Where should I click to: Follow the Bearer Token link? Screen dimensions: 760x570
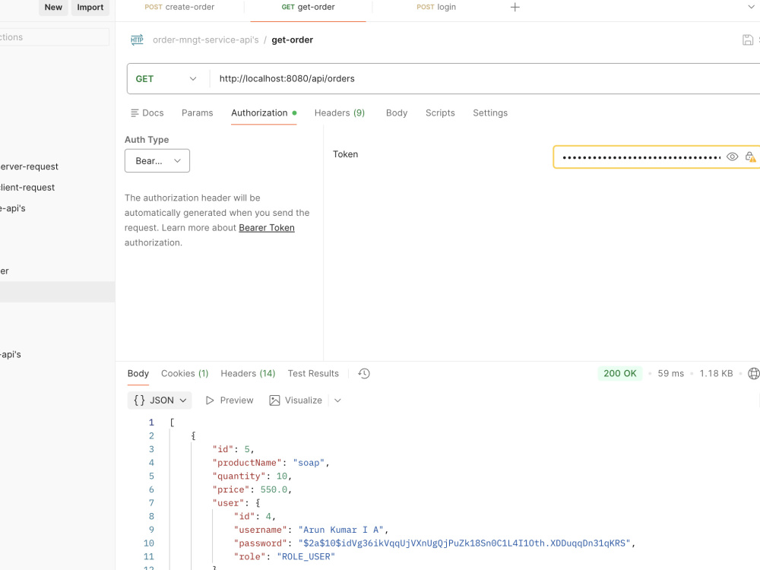point(267,228)
